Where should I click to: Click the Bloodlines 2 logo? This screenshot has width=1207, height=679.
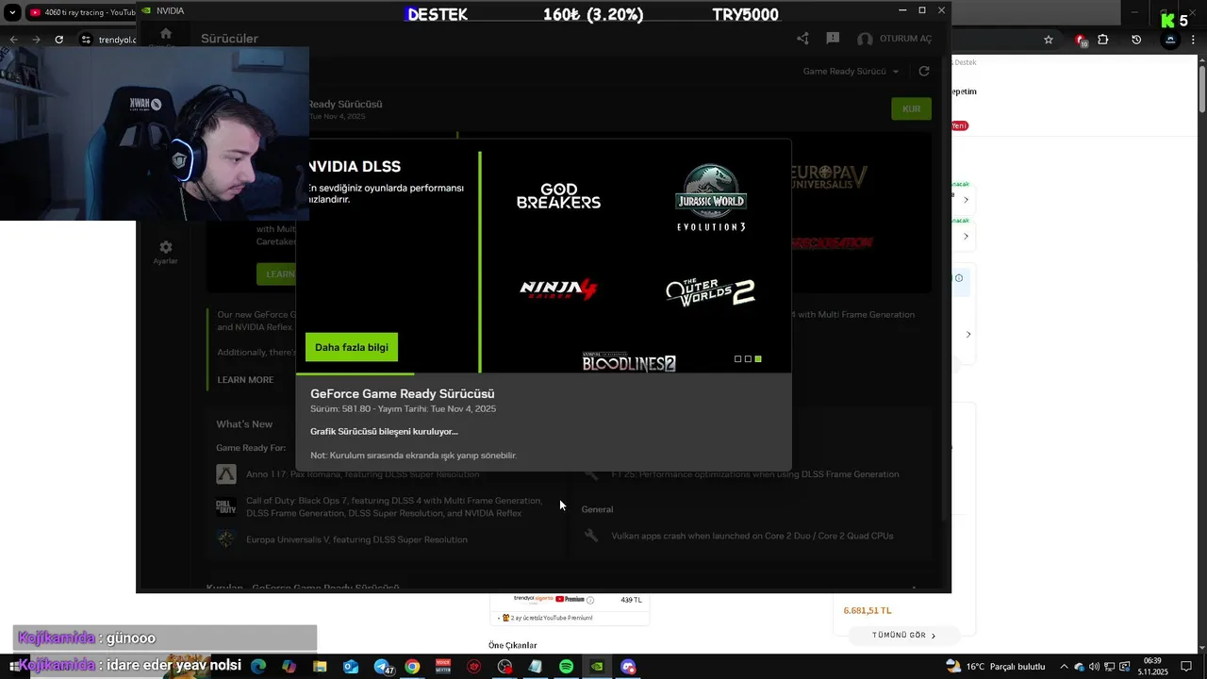629,362
